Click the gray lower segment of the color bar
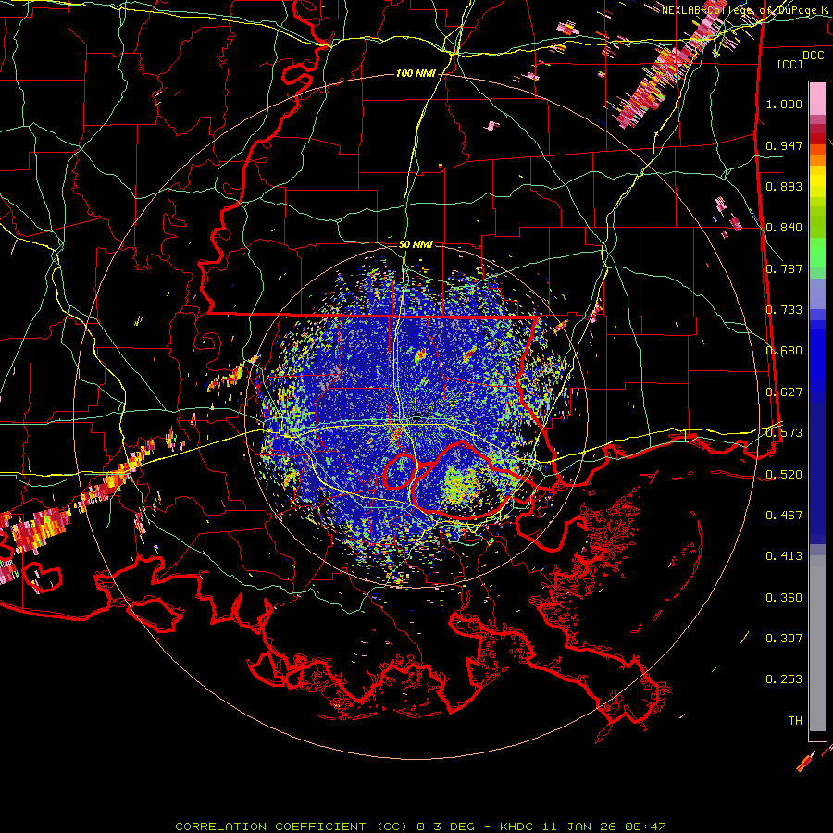The image size is (833, 833). (x=817, y=643)
